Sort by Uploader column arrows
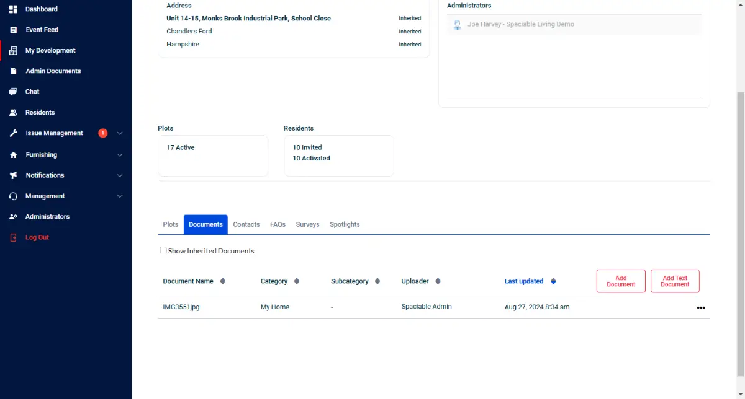 coord(438,281)
